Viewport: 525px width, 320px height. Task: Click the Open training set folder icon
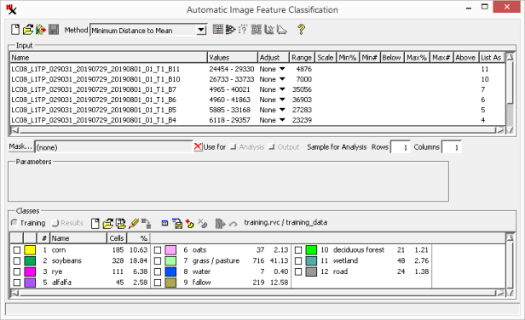[107, 223]
